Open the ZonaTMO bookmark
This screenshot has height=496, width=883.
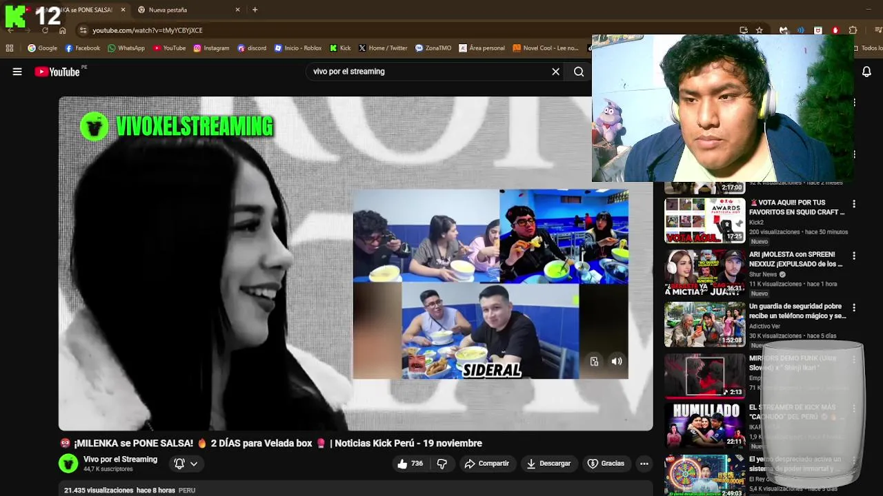point(433,48)
